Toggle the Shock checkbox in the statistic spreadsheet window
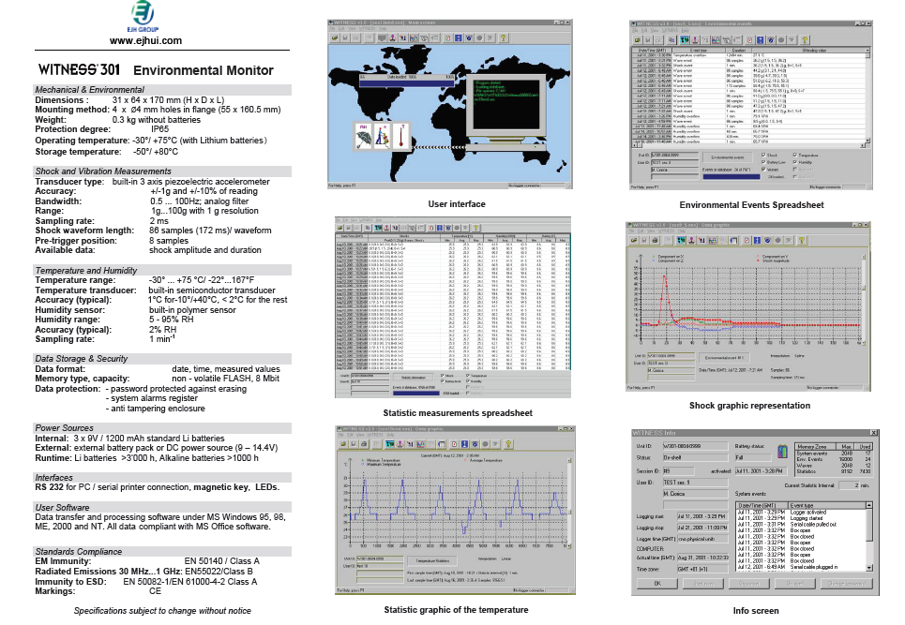The width and height of the screenshot is (905, 625). [443, 376]
